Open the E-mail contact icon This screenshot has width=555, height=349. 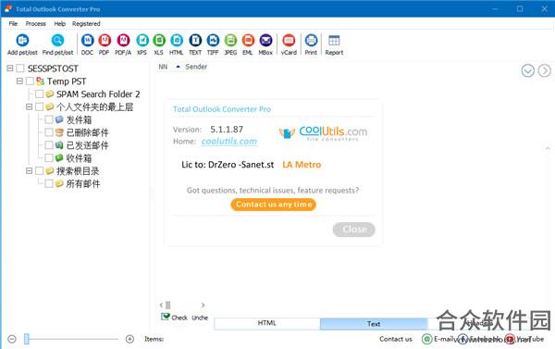coord(426,339)
